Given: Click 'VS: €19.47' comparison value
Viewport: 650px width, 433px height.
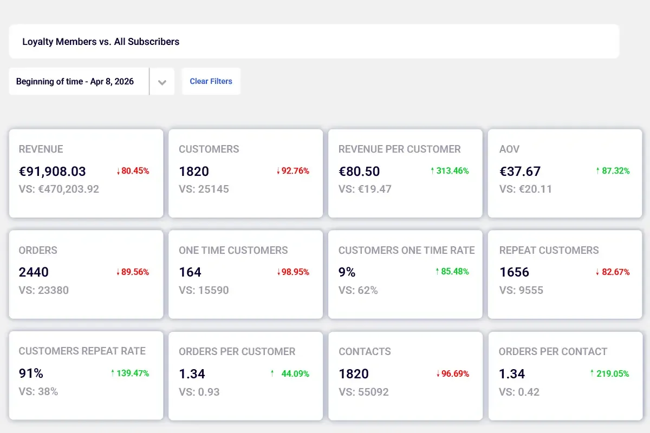Looking at the screenshot, I should tap(365, 189).
